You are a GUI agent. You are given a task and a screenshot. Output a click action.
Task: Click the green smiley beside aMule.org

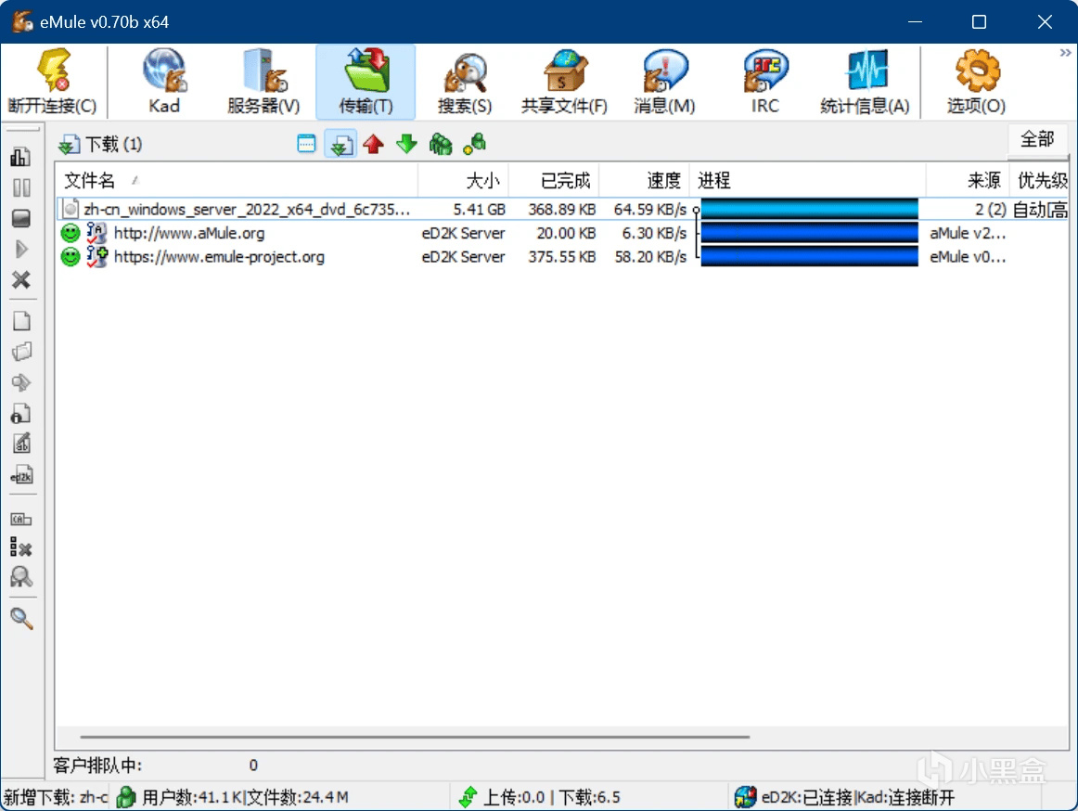click(71, 233)
